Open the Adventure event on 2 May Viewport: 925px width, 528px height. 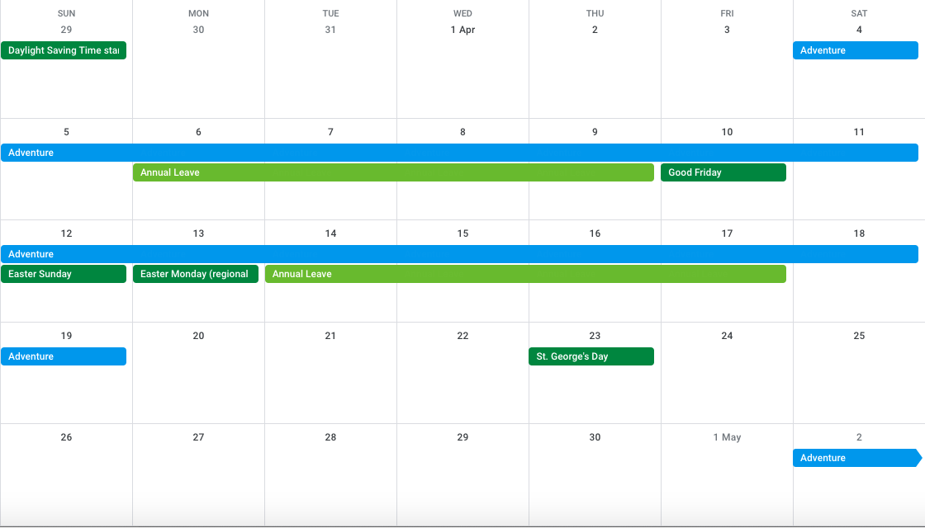tap(857, 458)
